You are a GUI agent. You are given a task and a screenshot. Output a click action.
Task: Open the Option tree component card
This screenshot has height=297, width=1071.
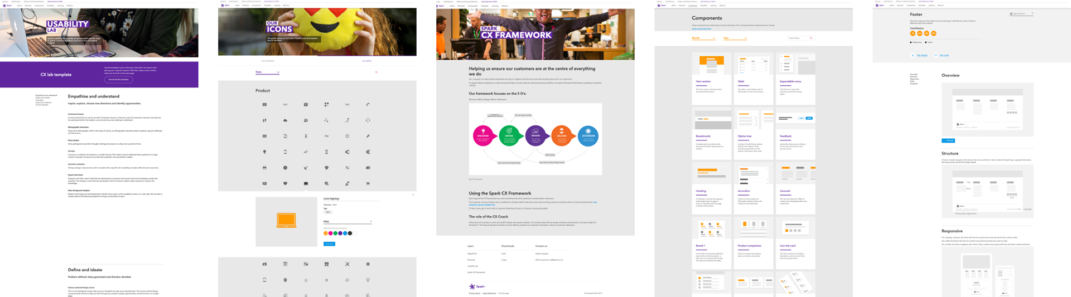coord(753,134)
